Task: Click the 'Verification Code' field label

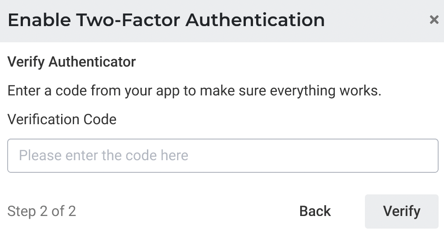Action: point(62,119)
